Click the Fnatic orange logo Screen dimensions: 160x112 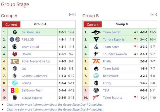pyautogui.click(x=96, y=61)
